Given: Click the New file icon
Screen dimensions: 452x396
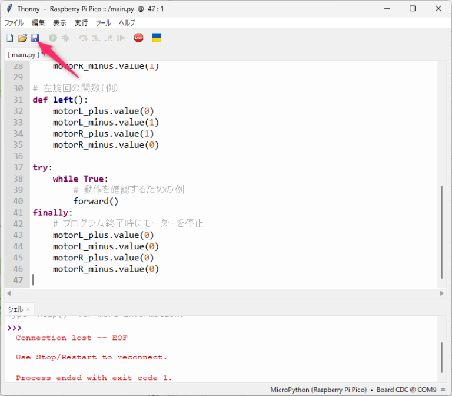Looking at the screenshot, I should point(9,38).
